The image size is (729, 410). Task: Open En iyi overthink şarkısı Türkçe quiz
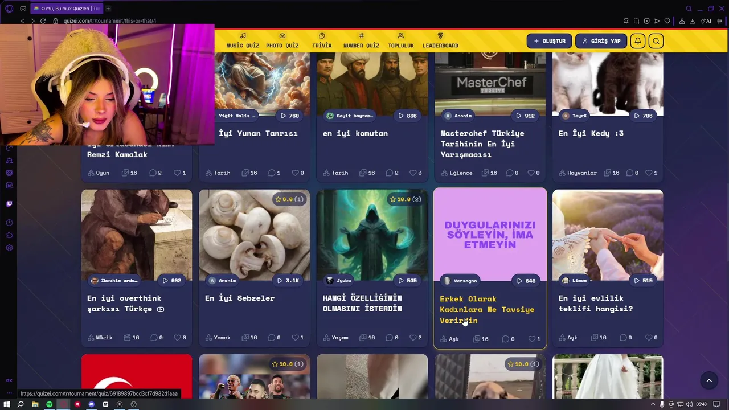click(x=125, y=303)
